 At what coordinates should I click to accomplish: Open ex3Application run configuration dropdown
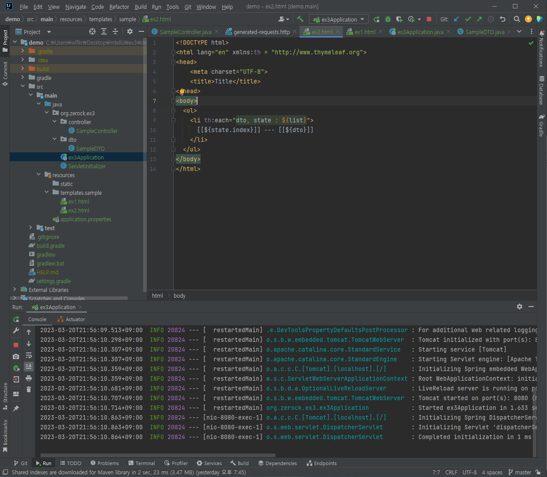click(338, 19)
